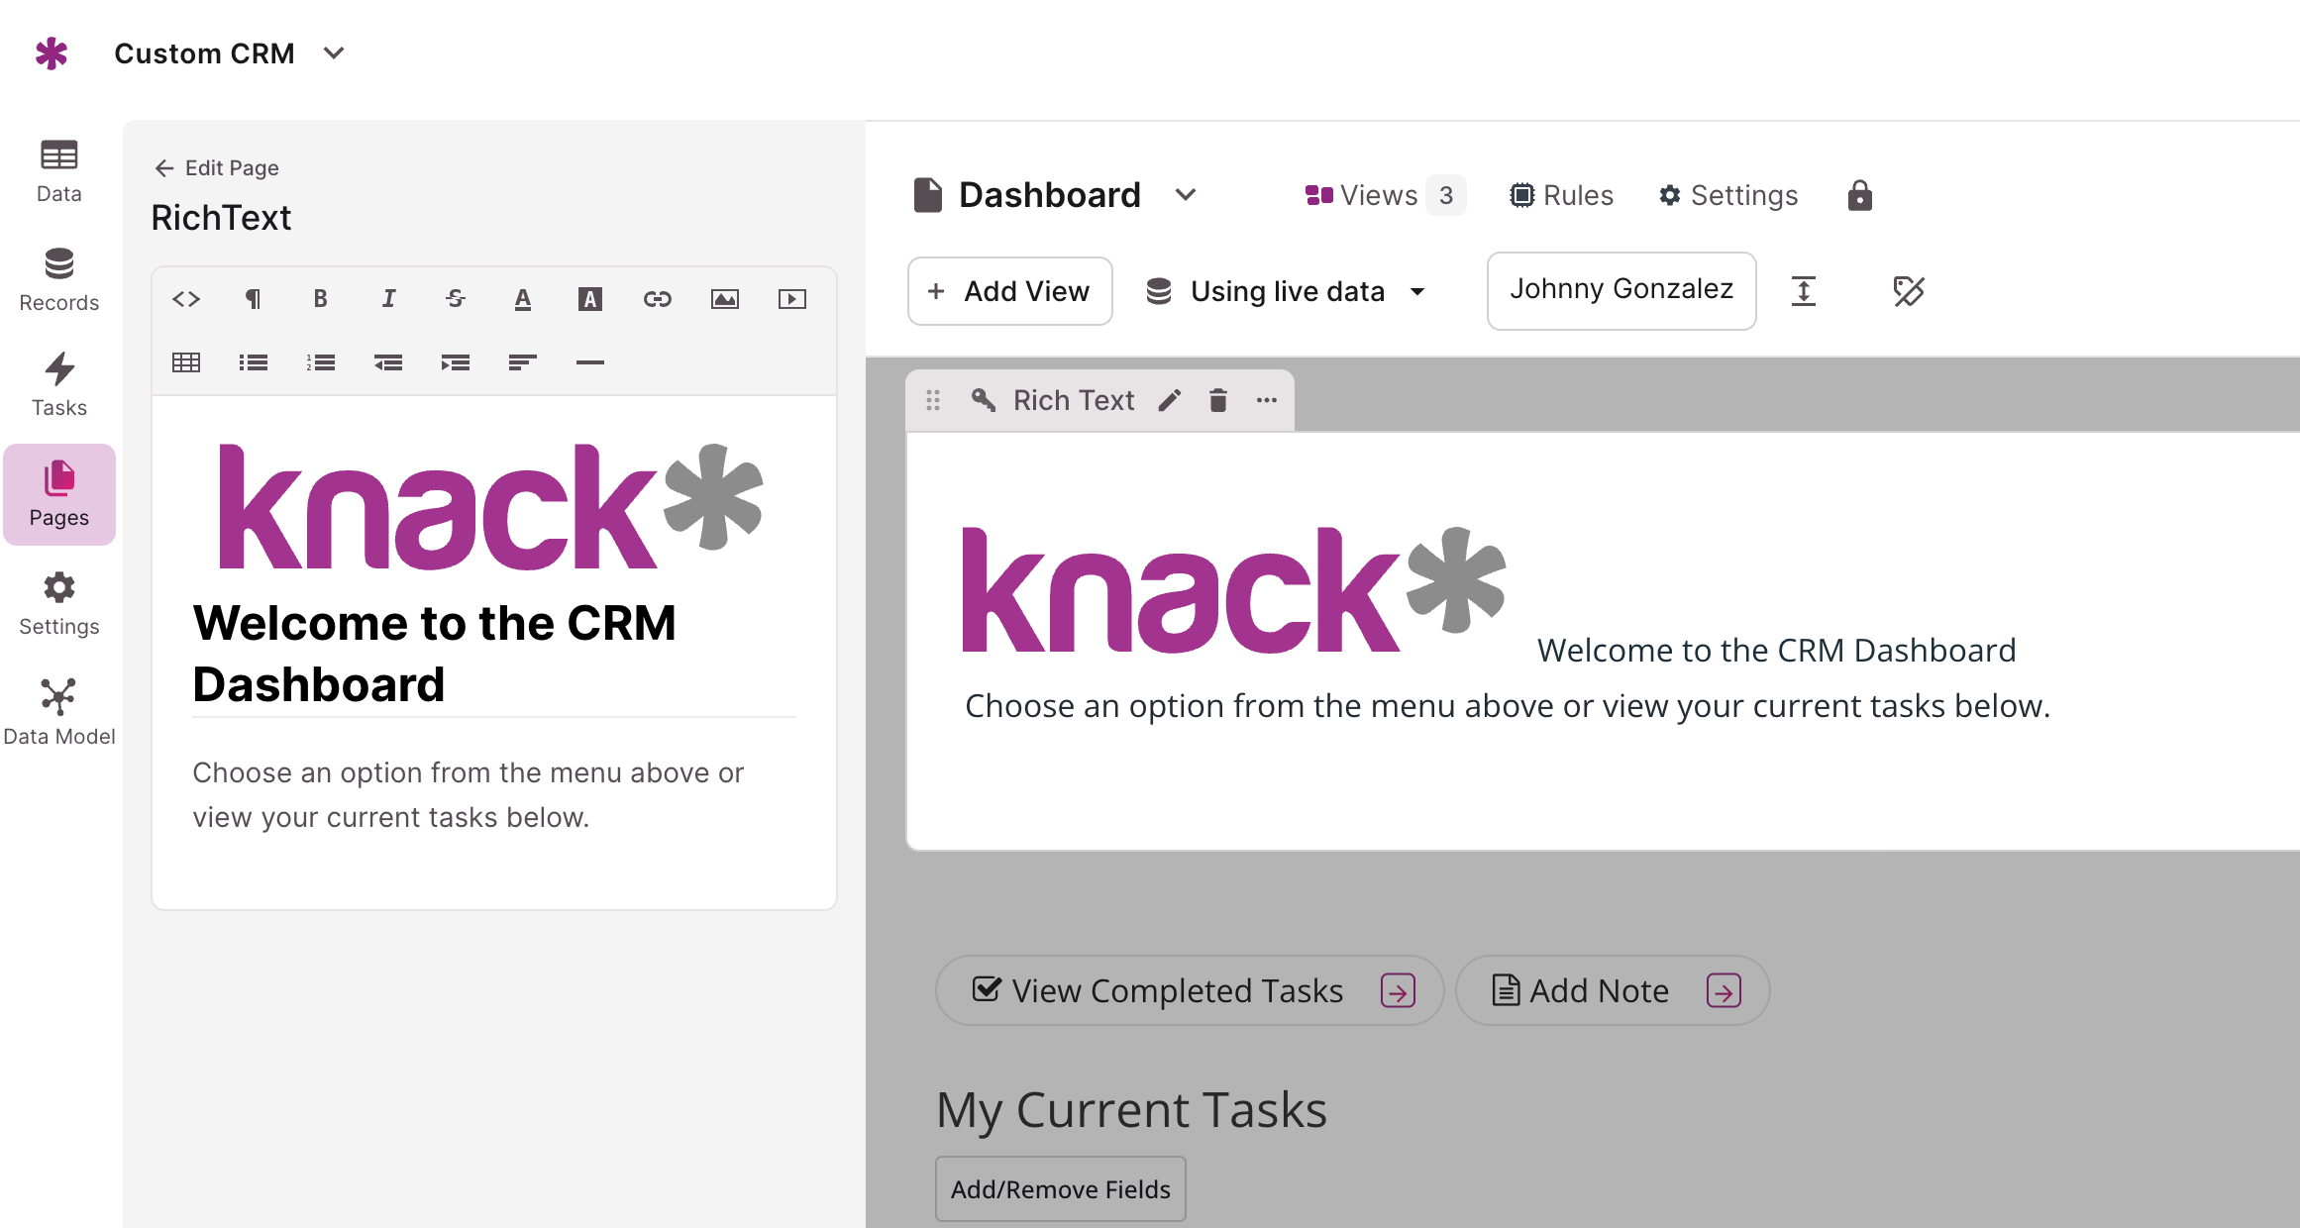Open the Settings section in sidebar
This screenshot has width=2300, height=1228.
click(x=59, y=604)
